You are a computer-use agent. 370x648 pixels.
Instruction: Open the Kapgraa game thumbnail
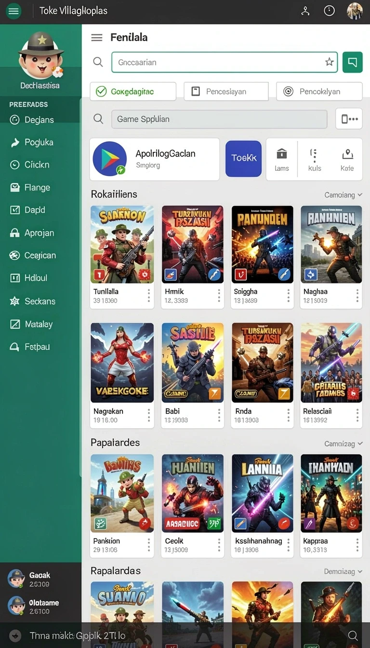pyautogui.click(x=331, y=493)
